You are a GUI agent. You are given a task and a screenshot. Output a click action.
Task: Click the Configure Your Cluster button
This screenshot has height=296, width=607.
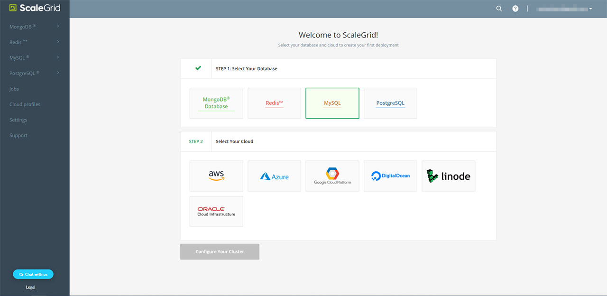pyautogui.click(x=220, y=251)
